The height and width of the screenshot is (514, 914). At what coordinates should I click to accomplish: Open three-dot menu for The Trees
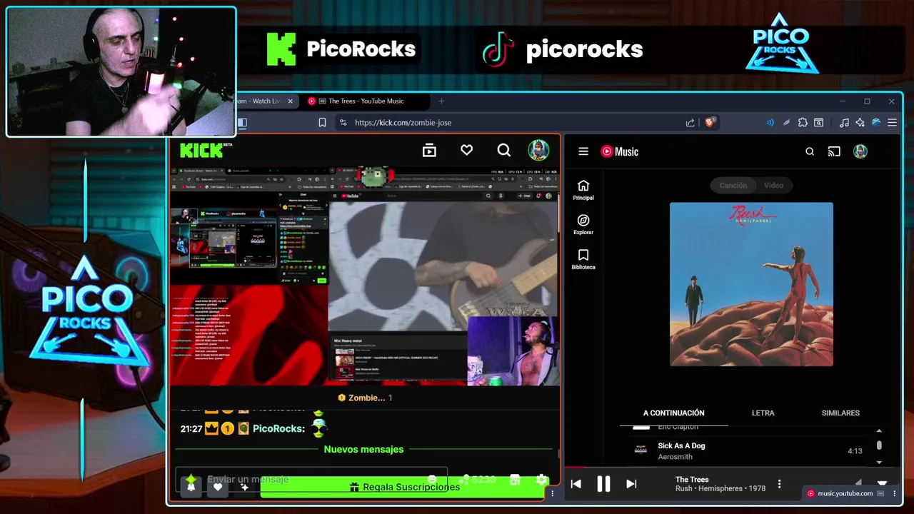coord(779,484)
